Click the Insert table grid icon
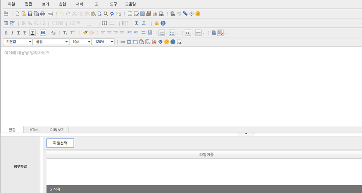This screenshot has width=362, height=193. [6, 23]
